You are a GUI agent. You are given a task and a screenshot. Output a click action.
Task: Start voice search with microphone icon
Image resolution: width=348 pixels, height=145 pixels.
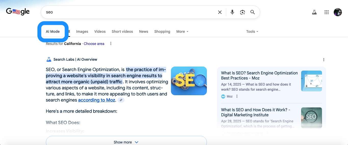coord(232,12)
